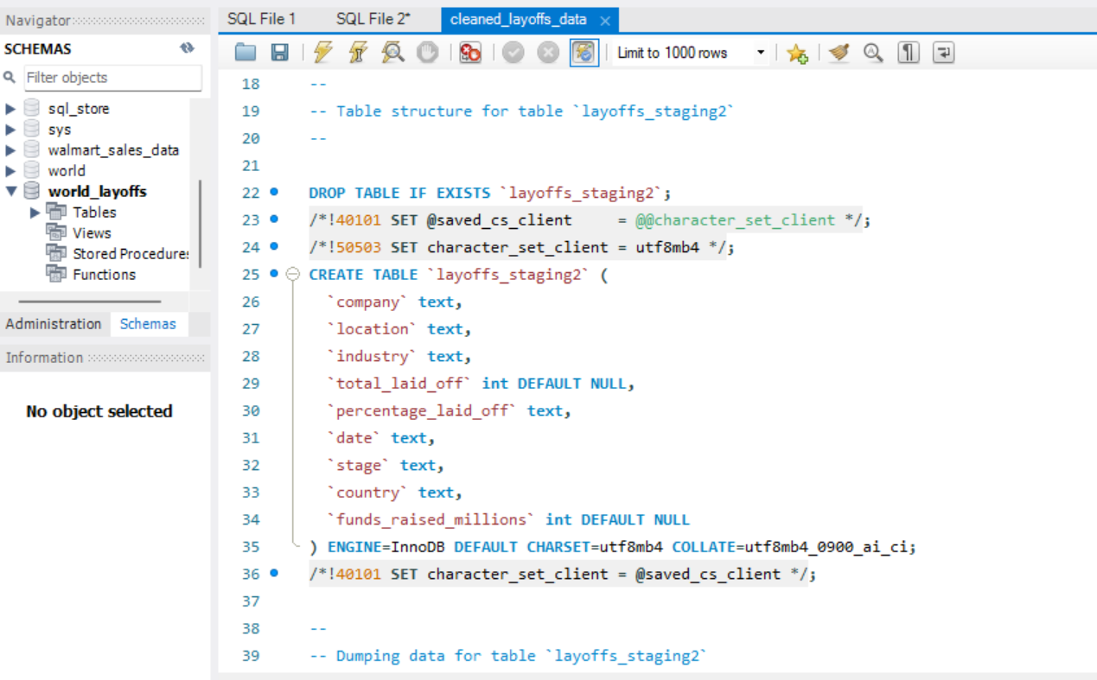Toggle word wrap in editor

(944, 53)
